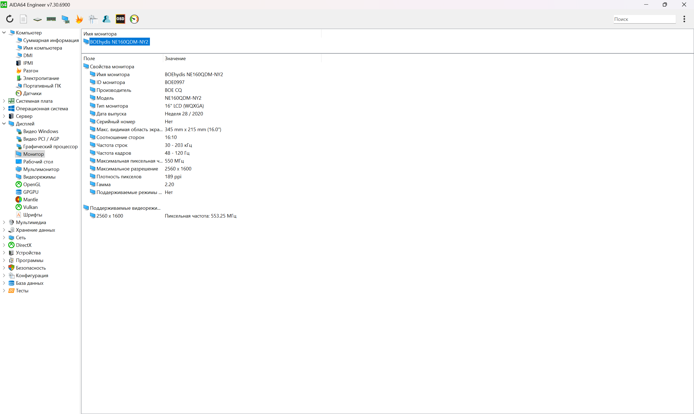Image resolution: width=694 pixels, height=414 pixels.
Task: Click the motherboard chip toolbar icon
Action: coord(37,19)
